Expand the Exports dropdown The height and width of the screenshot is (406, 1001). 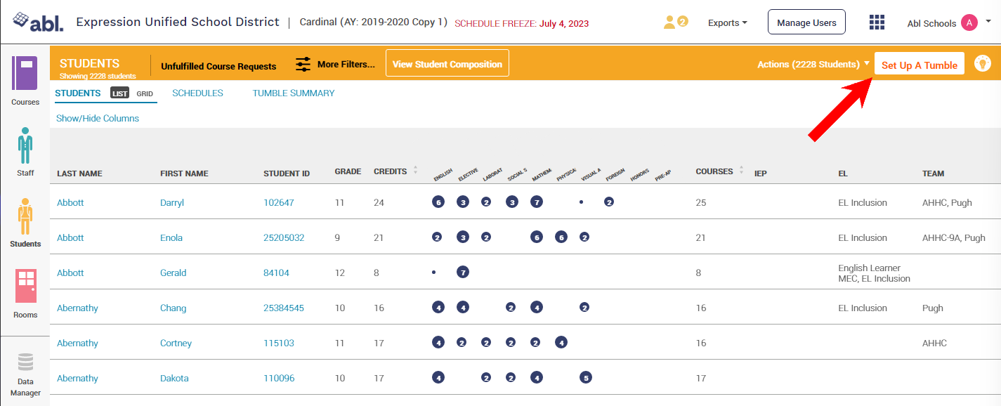(x=727, y=22)
